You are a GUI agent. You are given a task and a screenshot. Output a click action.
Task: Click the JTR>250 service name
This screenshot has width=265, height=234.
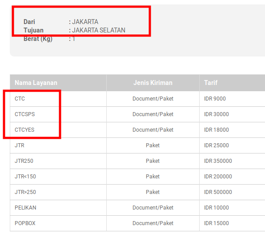25,192
